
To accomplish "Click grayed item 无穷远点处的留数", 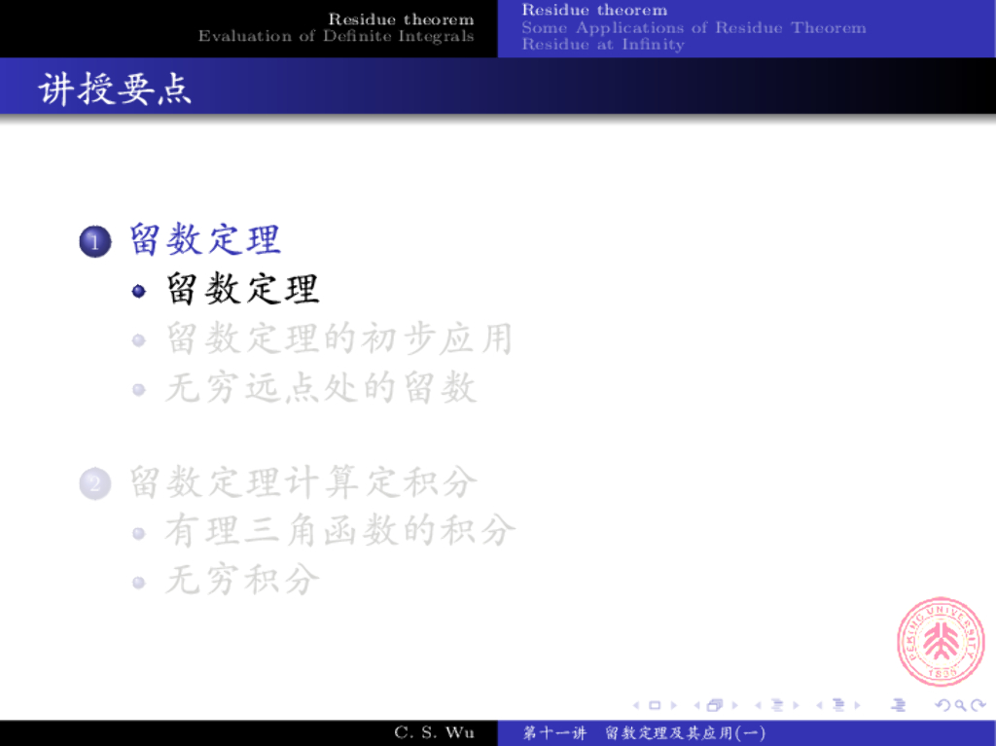I will pos(321,388).
